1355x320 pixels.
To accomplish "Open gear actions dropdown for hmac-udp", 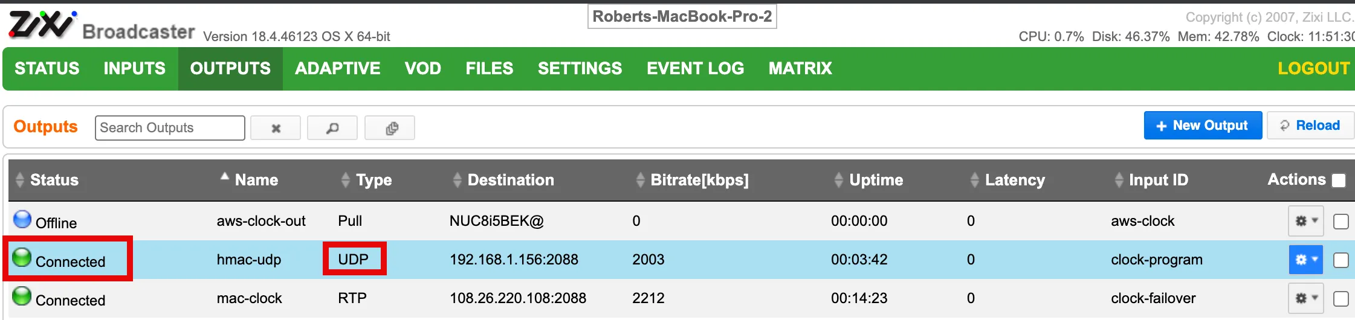I will [1306, 260].
